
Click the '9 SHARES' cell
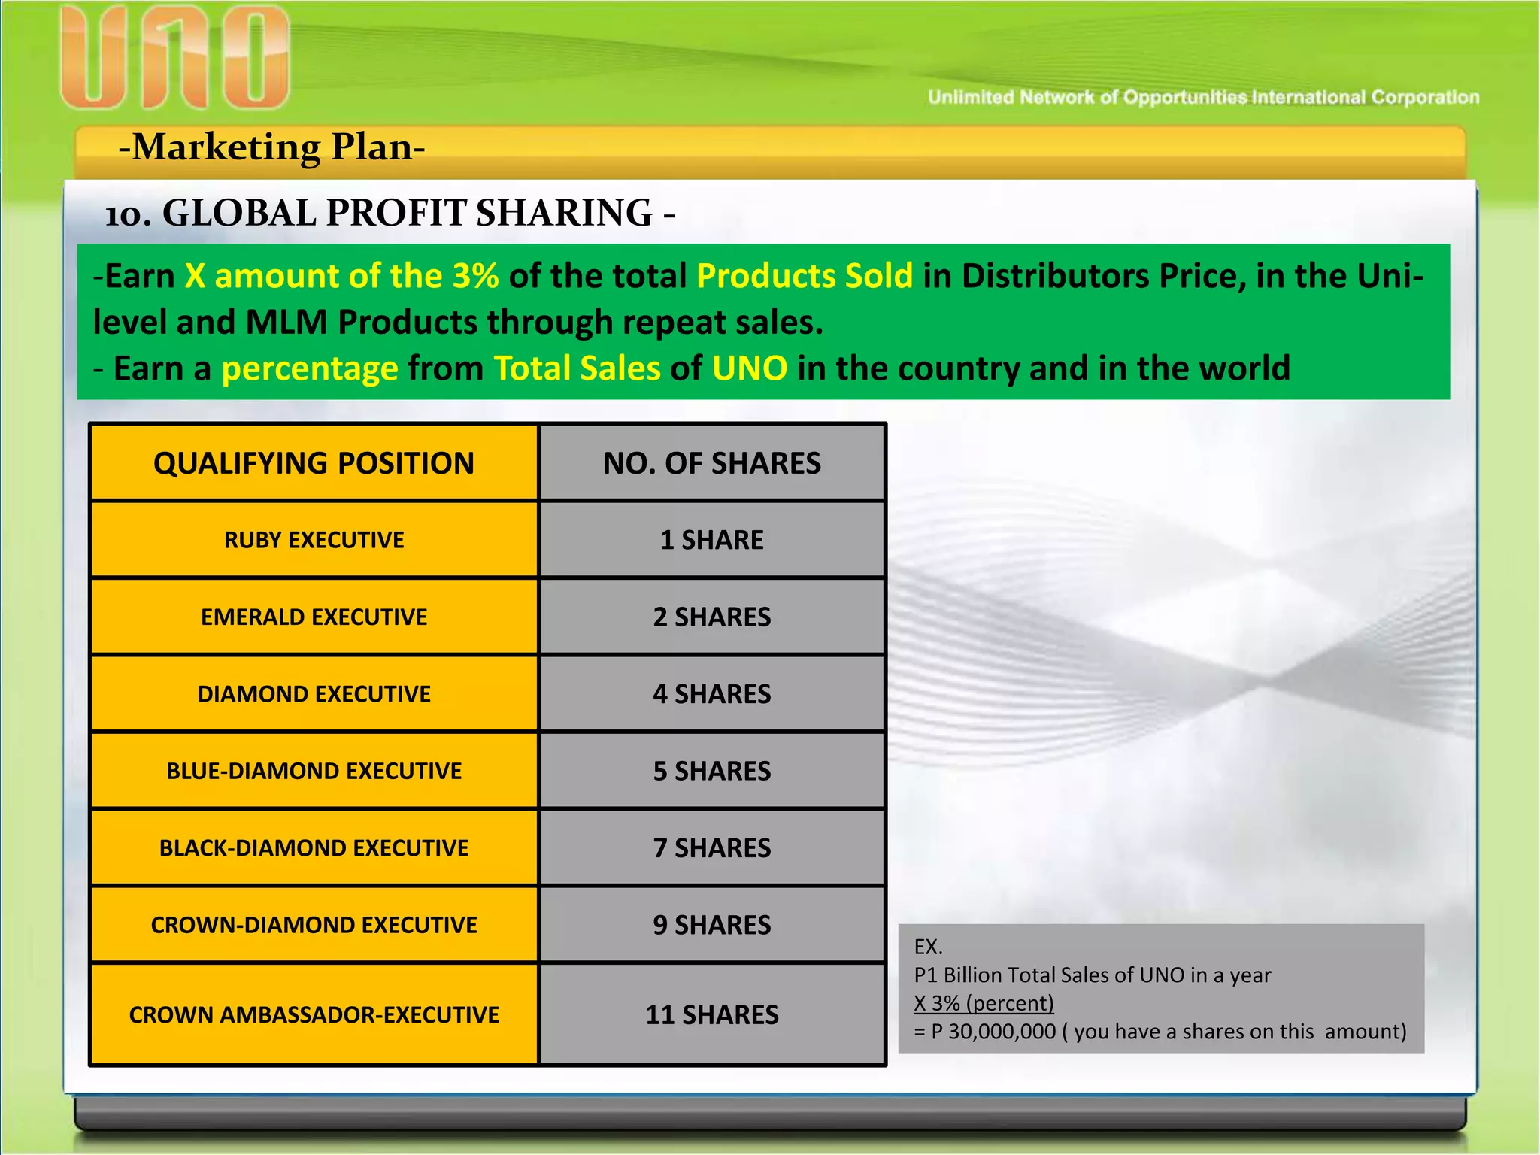pyautogui.click(x=712, y=925)
